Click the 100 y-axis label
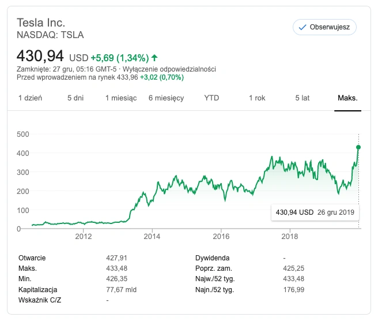This screenshot has height=321, width=378. 23,210
